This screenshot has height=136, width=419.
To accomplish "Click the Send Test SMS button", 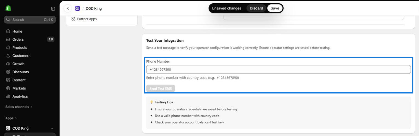I will click(x=161, y=88).
